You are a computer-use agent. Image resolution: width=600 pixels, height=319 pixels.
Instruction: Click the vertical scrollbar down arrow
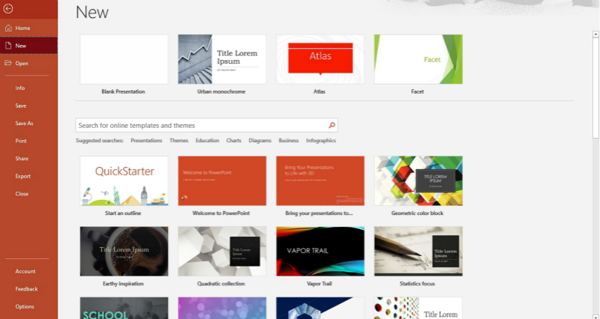click(595, 315)
